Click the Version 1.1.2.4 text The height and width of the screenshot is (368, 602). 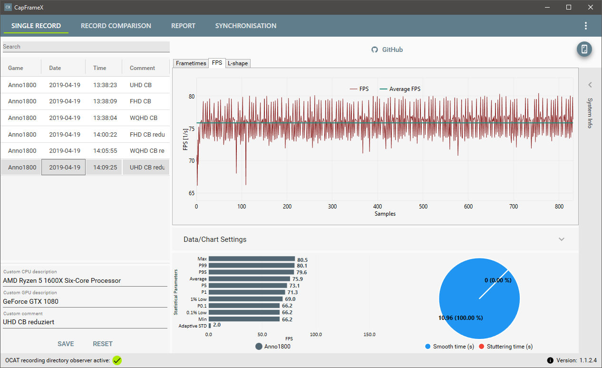(x=578, y=360)
